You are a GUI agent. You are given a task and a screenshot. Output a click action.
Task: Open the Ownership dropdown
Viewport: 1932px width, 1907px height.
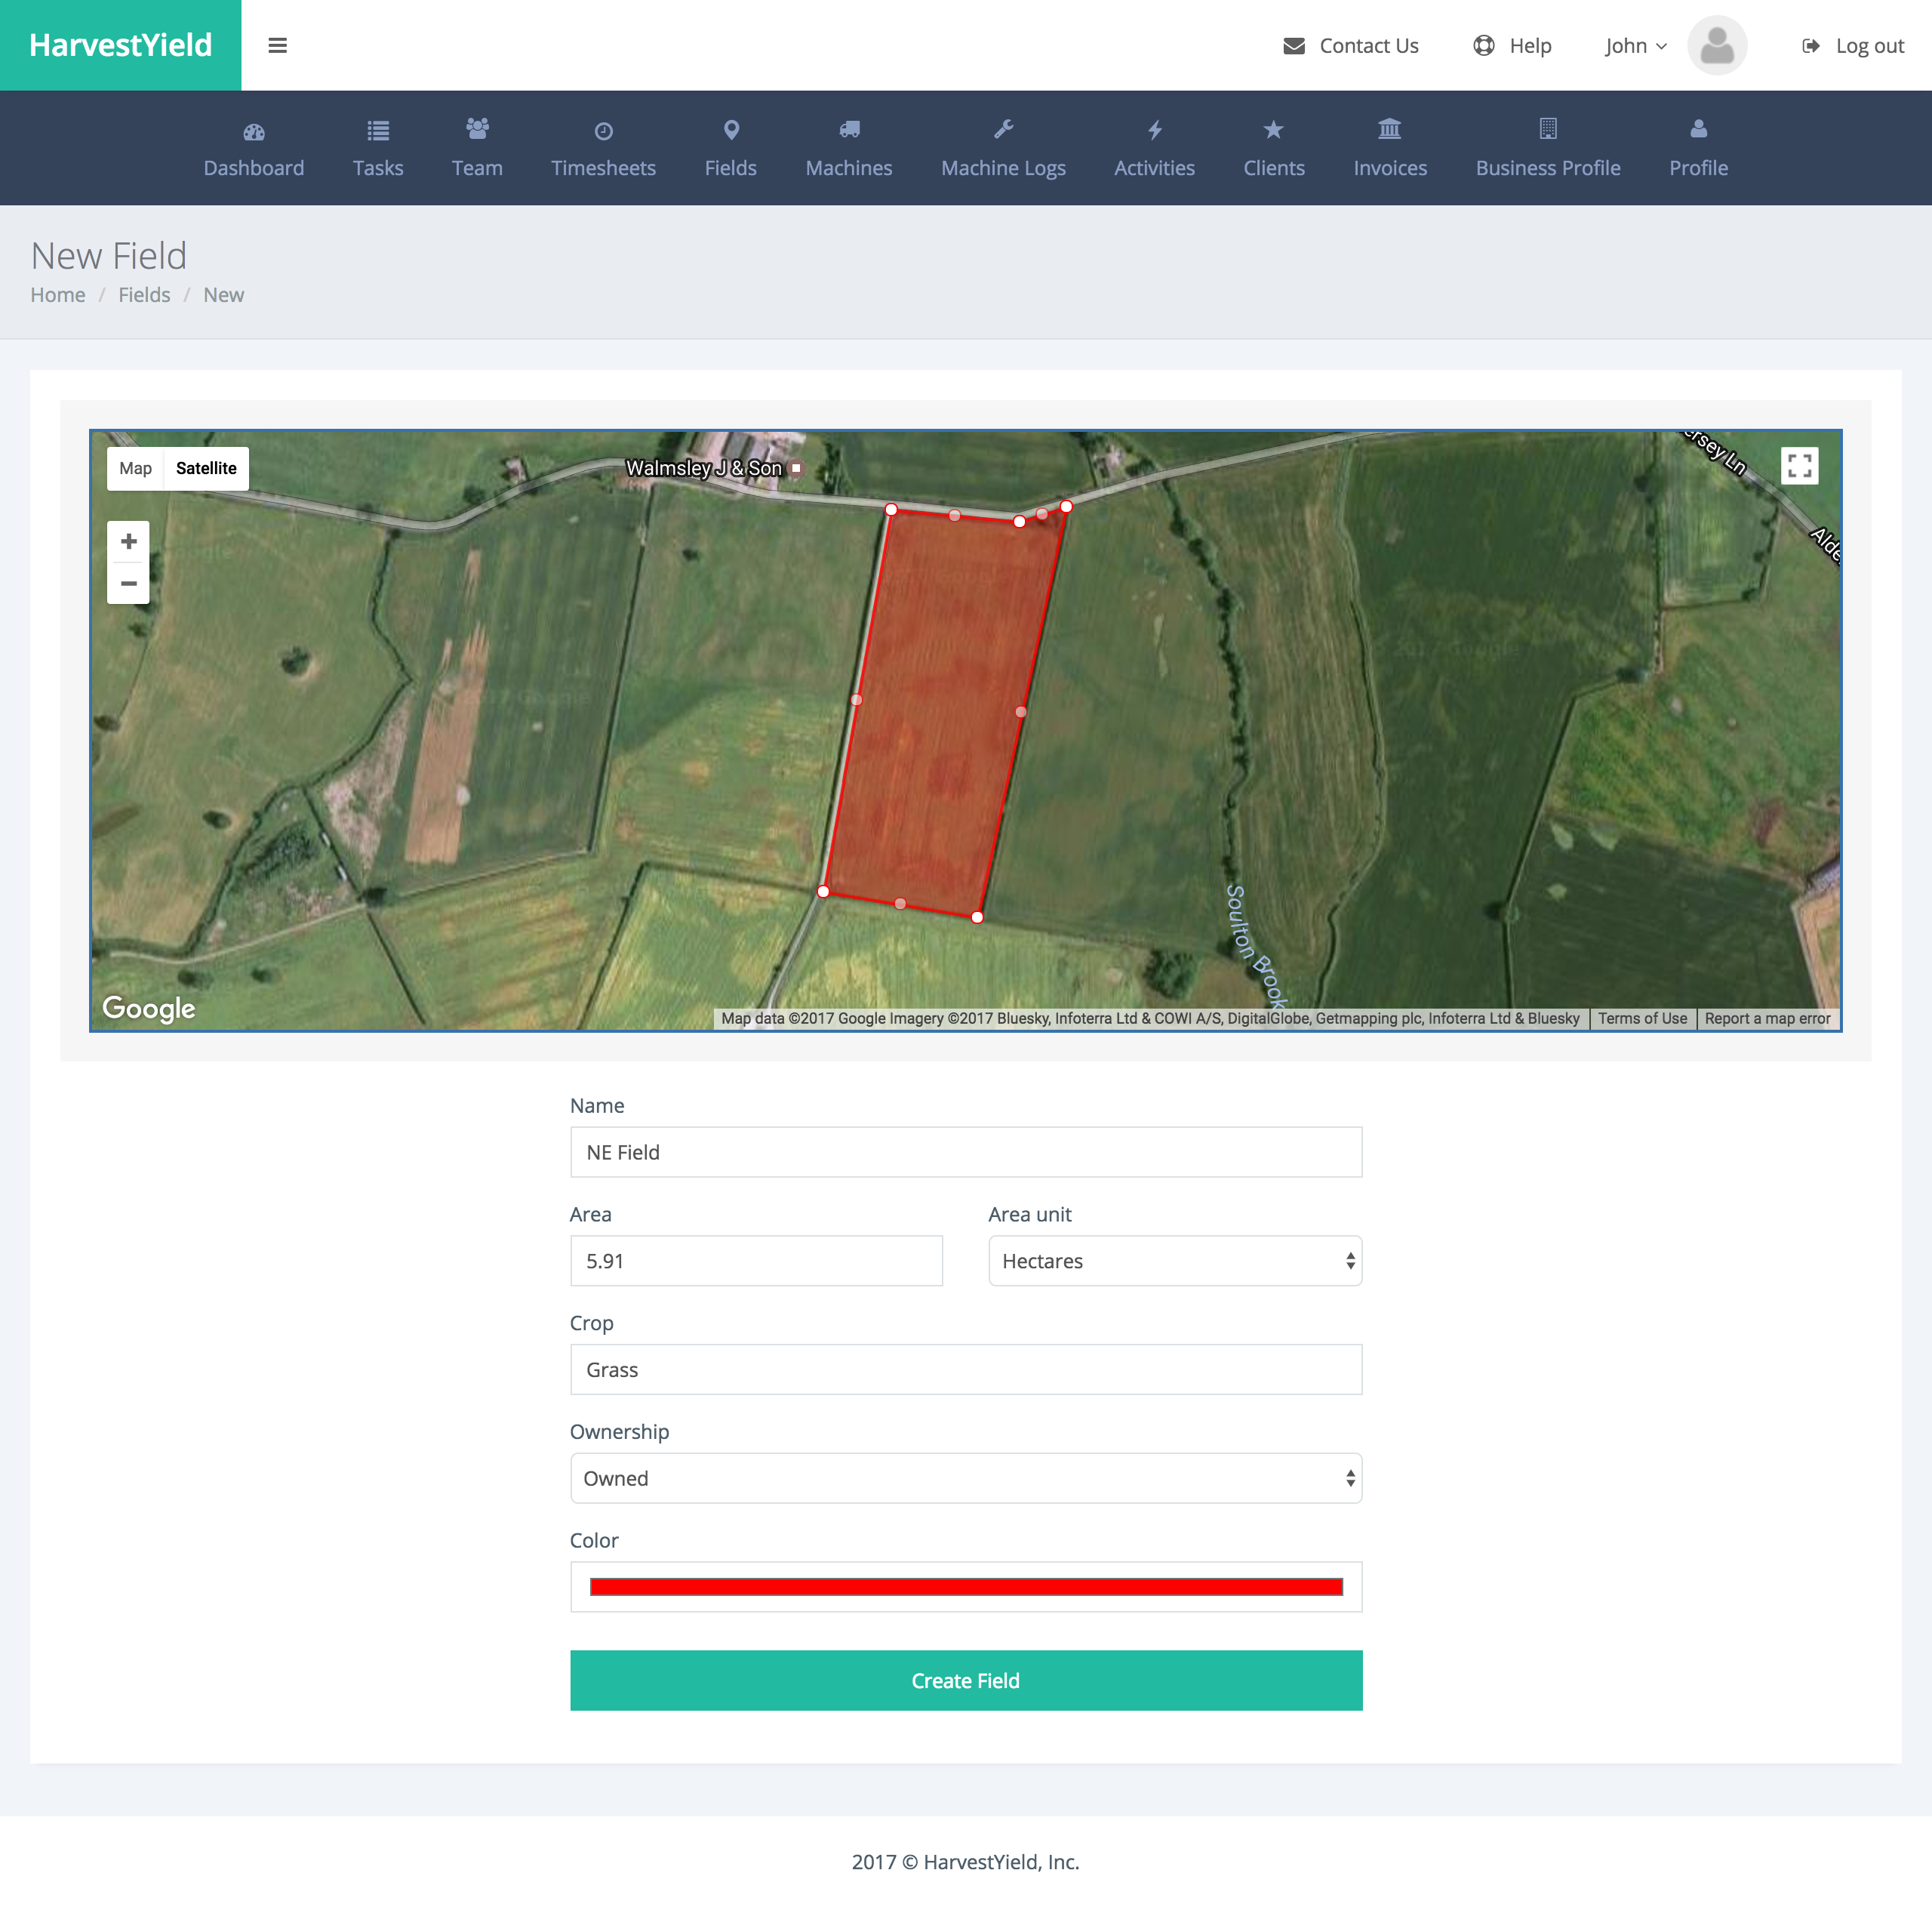pyautogui.click(x=965, y=1477)
